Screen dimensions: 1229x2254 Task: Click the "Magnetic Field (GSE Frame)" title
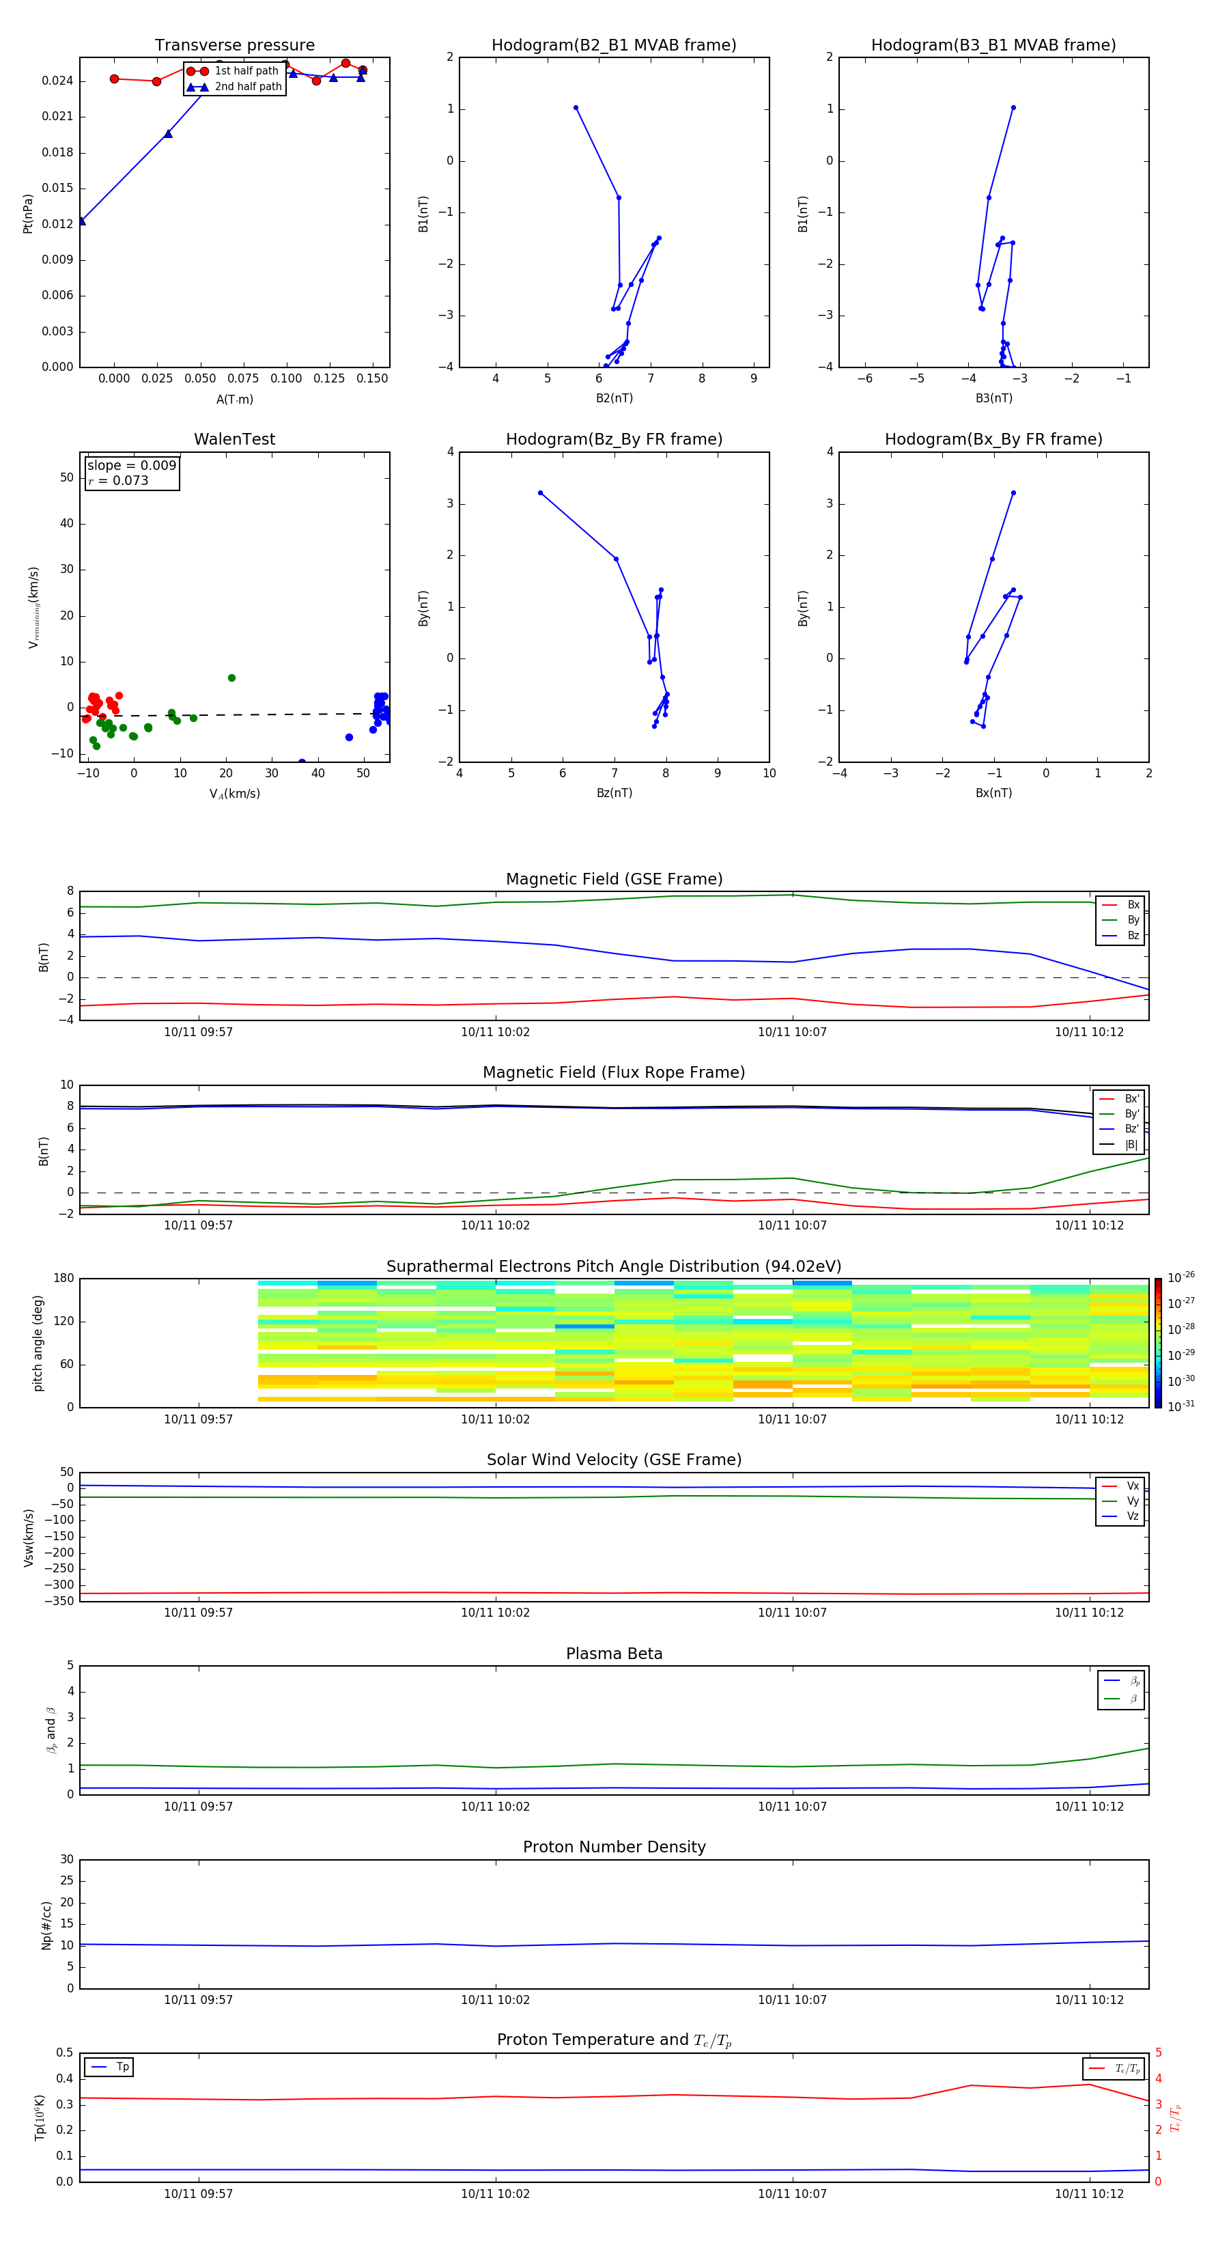pyautogui.click(x=614, y=879)
